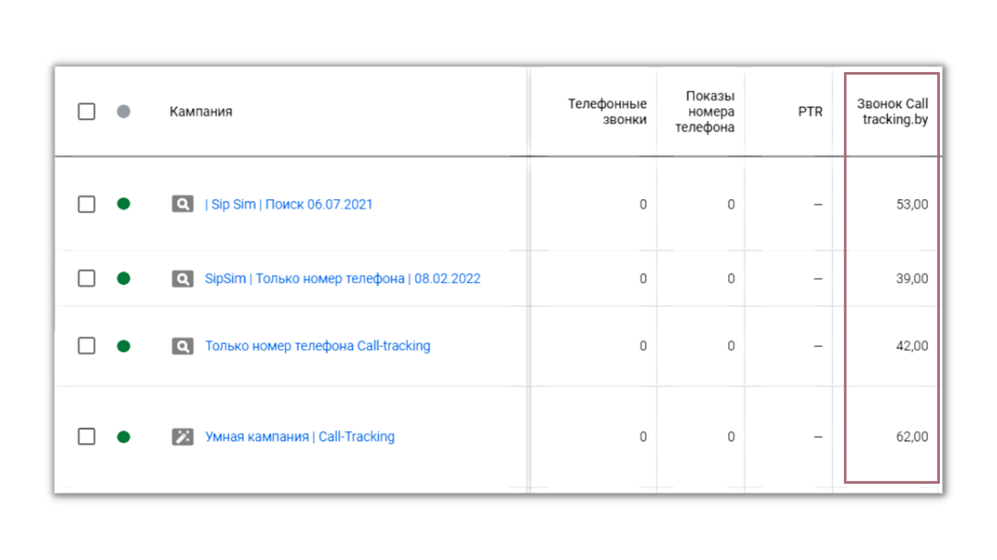Open Умная кампания Call-Tracking campaign link

tap(300, 437)
